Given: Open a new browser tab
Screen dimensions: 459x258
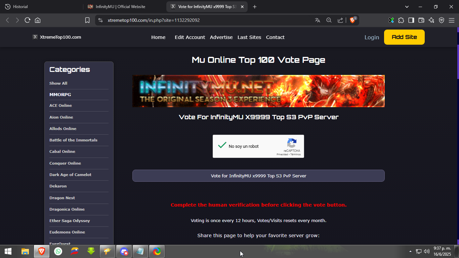Looking at the screenshot, I should point(255,7).
